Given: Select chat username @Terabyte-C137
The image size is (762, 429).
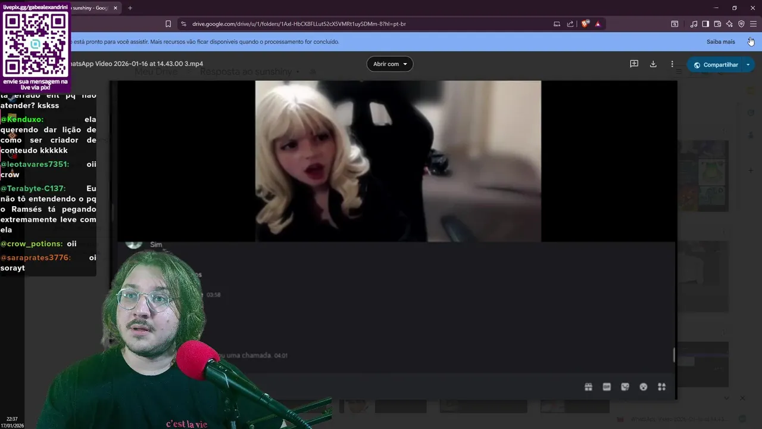Looking at the screenshot, I should (x=33, y=188).
